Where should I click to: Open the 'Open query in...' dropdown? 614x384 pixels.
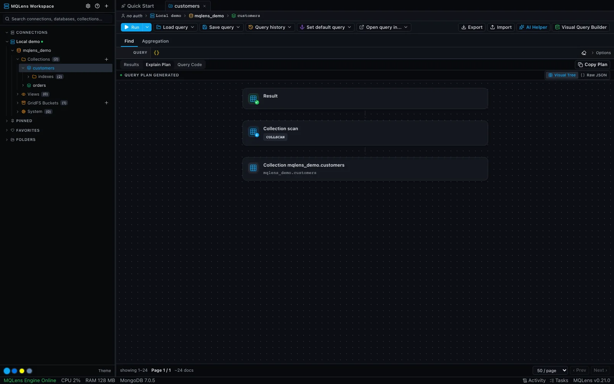(384, 27)
